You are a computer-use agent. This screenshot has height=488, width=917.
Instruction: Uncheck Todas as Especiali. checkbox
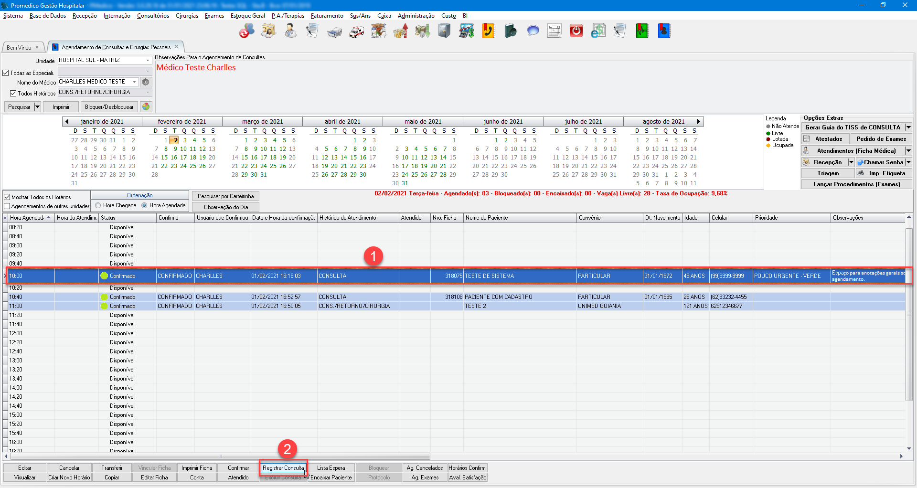(6, 73)
